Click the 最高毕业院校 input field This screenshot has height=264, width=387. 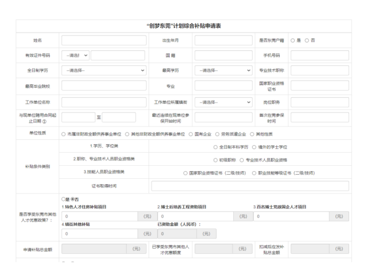coord(104,86)
